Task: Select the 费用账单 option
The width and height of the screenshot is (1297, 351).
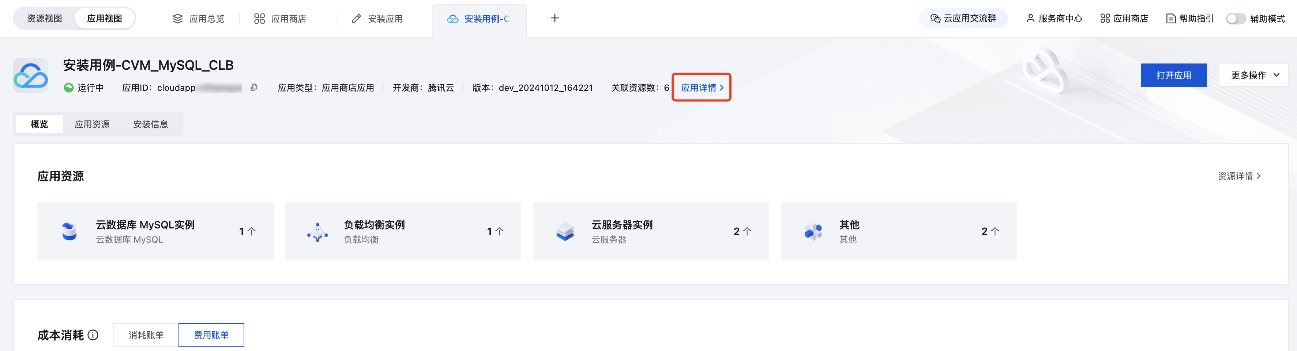Action: [211, 335]
